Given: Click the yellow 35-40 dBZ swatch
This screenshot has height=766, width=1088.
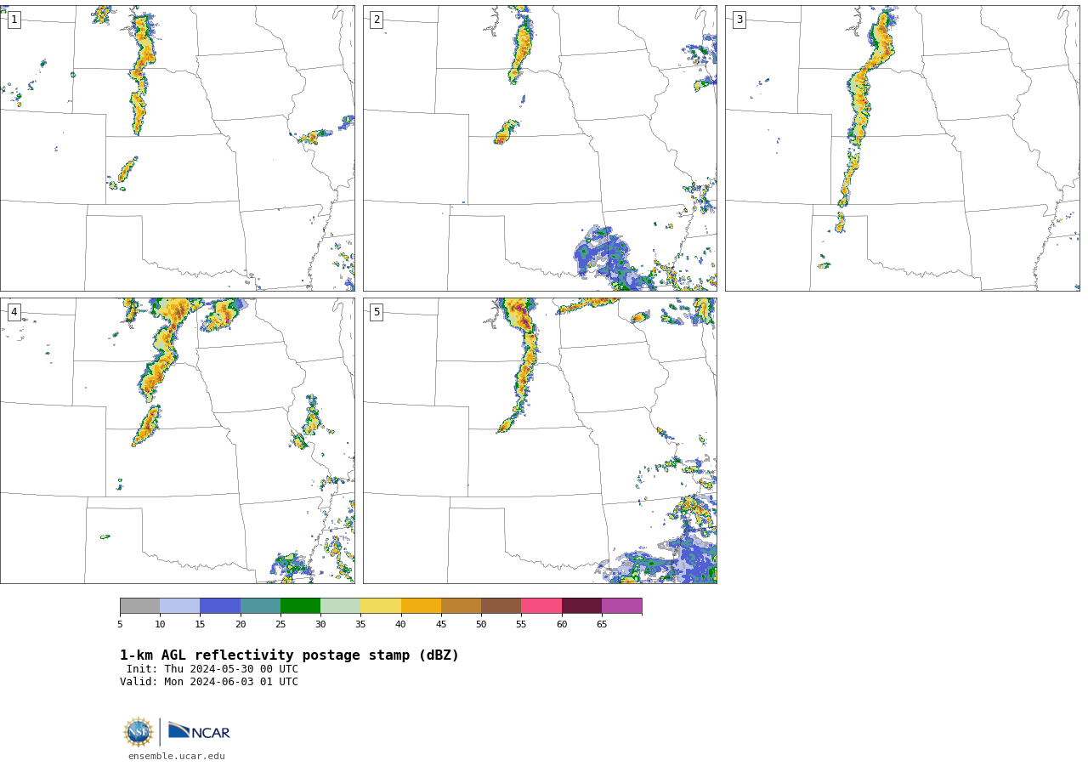Looking at the screenshot, I should point(381,606).
